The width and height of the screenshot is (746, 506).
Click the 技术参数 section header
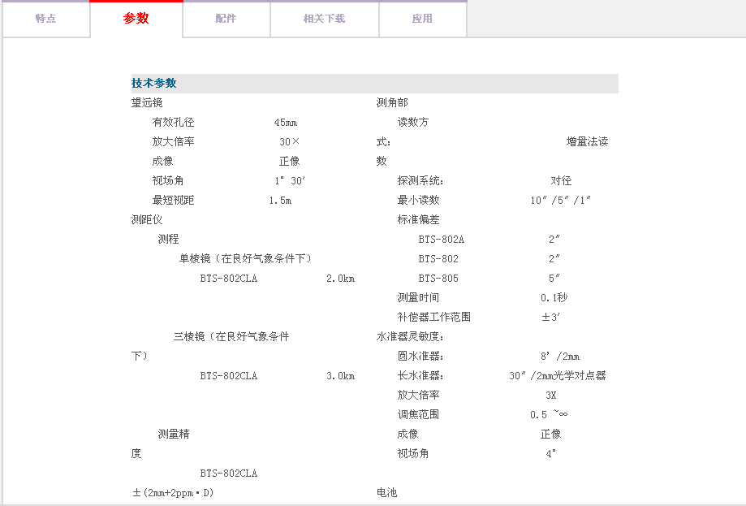coord(154,84)
